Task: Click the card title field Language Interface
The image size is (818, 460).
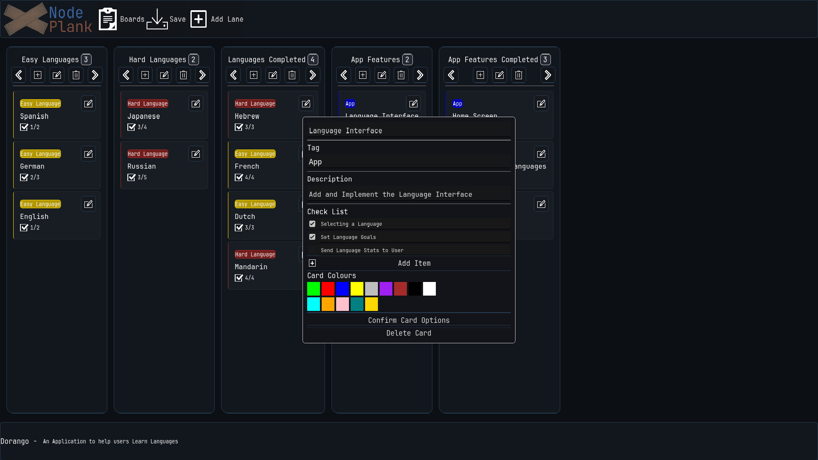Action: click(x=409, y=131)
